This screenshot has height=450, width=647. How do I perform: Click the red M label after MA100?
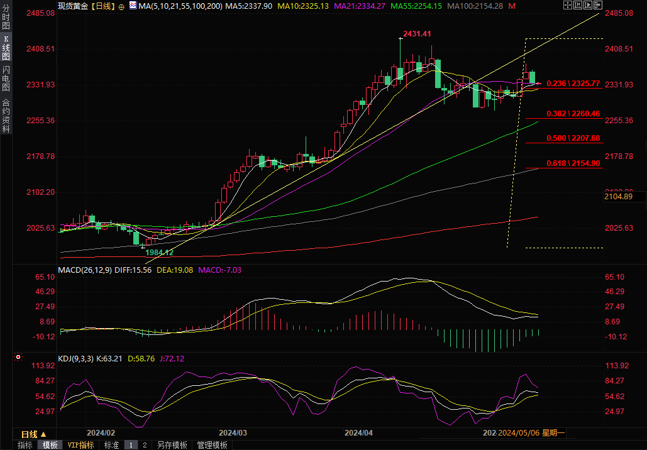click(x=512, y=6)
